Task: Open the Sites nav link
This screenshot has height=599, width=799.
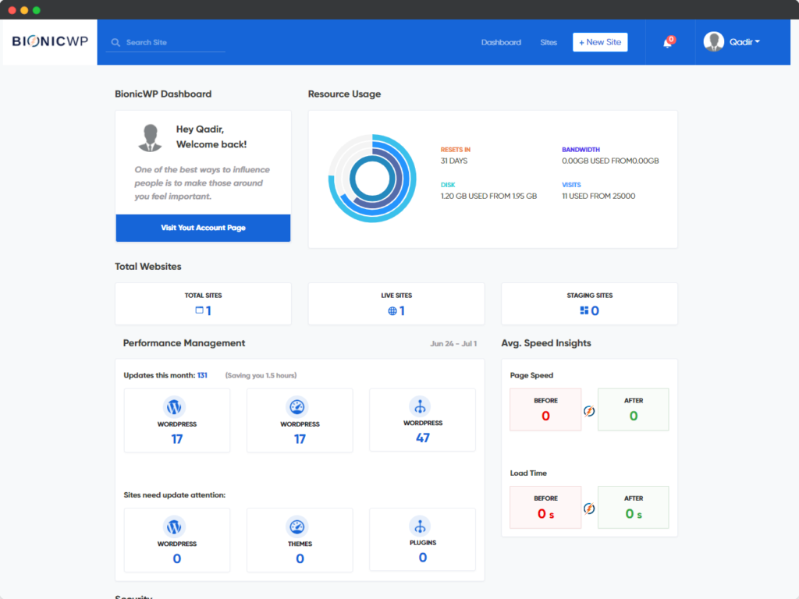Action: 549,42
